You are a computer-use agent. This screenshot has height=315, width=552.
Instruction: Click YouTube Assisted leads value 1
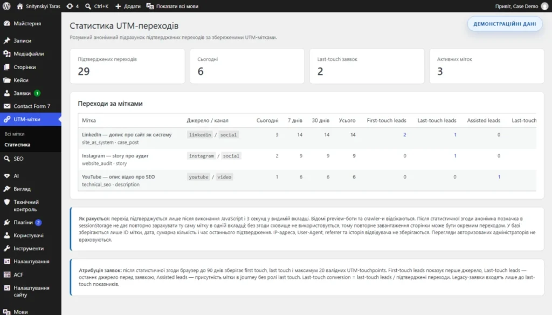click(499, 177)
